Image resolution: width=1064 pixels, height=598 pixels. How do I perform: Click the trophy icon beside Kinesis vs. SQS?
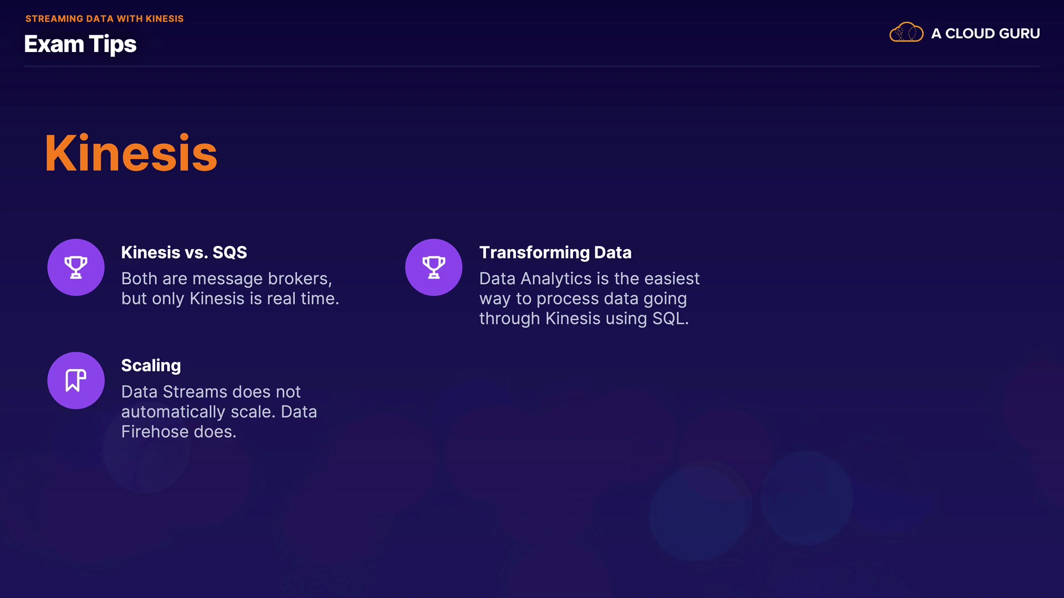[x=76, y=267]
